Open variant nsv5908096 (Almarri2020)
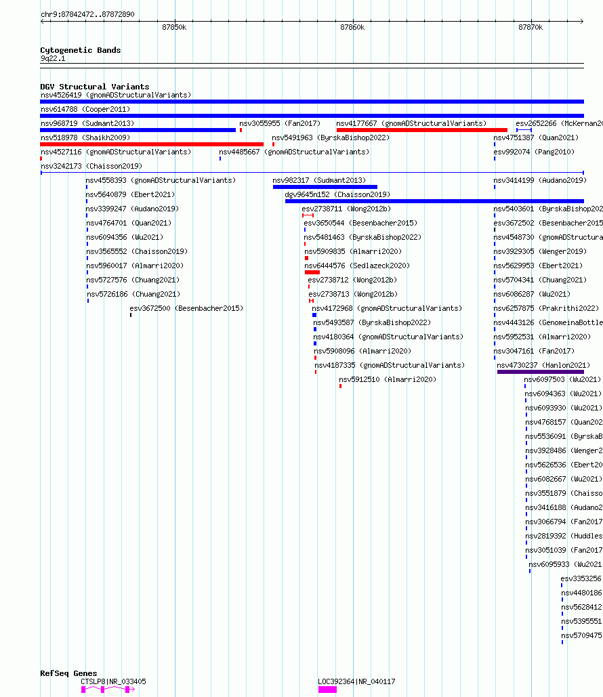603x697 pixels. coord(363,351)
